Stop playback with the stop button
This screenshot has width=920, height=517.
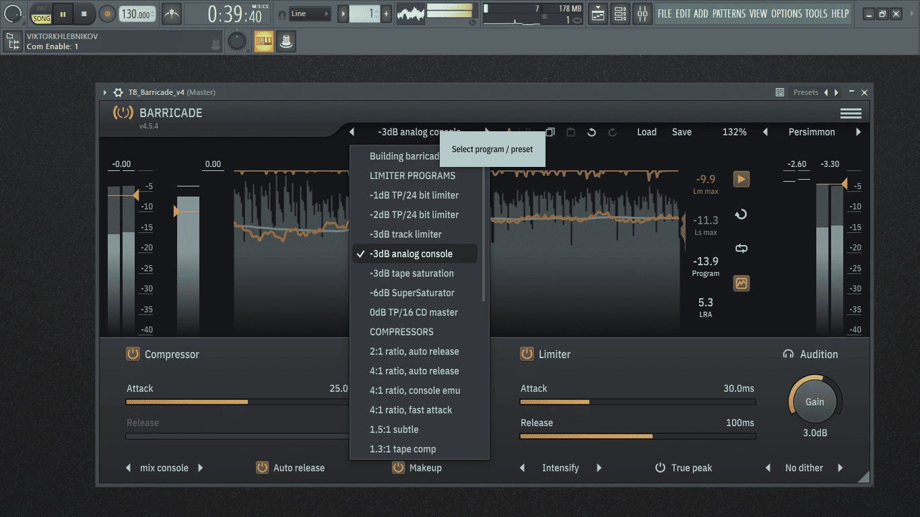[x=84, y=13]
